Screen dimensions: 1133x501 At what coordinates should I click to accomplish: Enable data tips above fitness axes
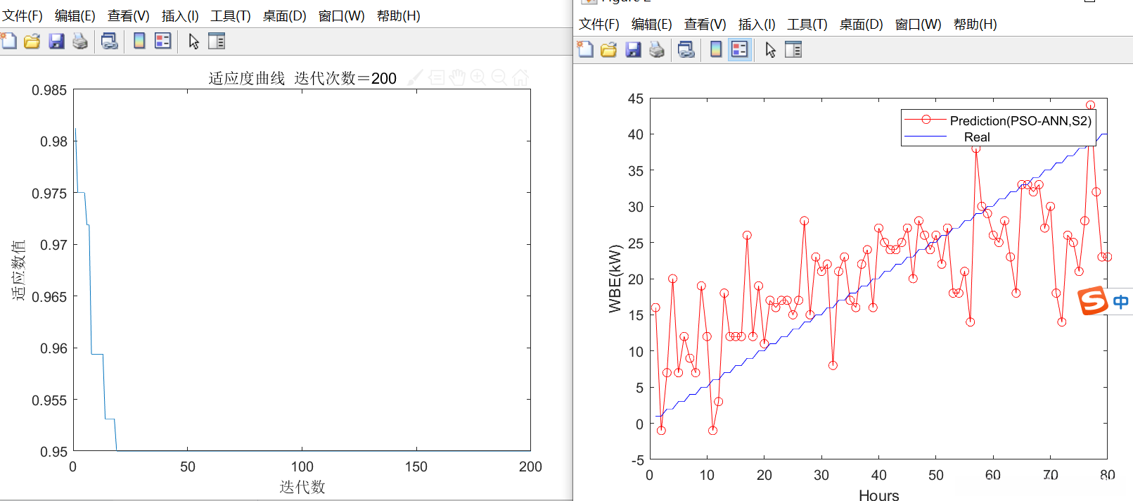pyautogui.click(x=437, y=77)
